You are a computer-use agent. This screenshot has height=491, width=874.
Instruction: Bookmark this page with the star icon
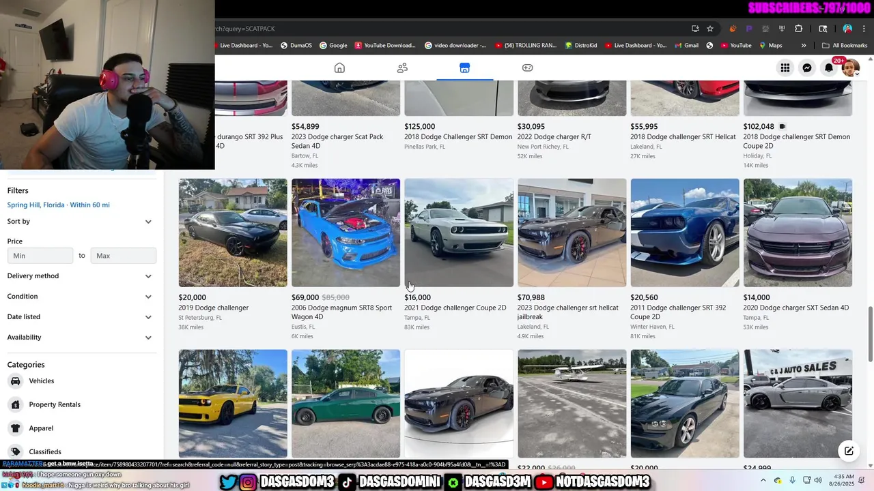coord(710,29)
